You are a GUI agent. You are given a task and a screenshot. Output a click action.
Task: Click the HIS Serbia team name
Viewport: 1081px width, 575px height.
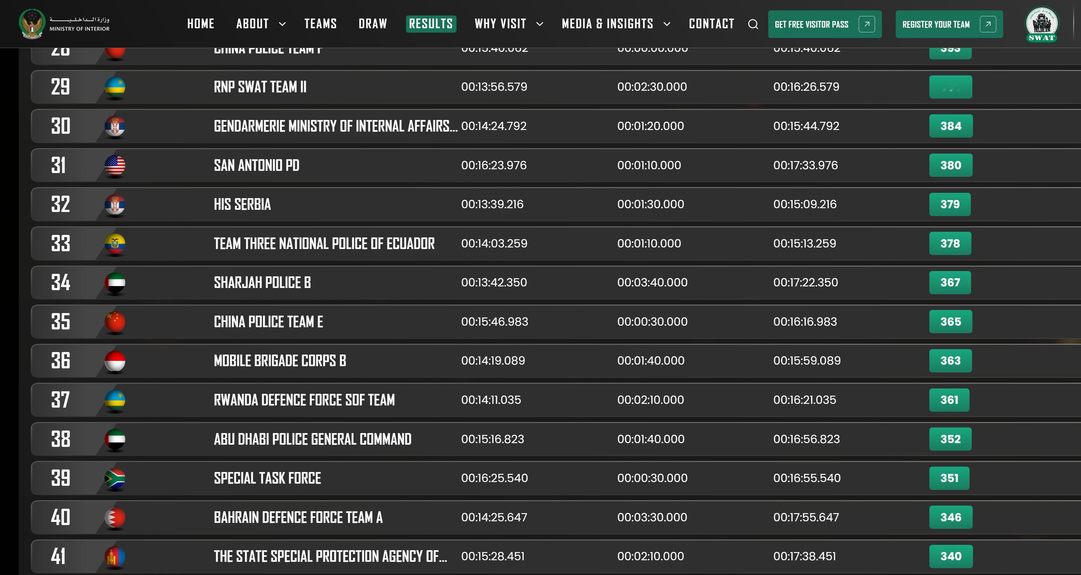click(242, 204)
